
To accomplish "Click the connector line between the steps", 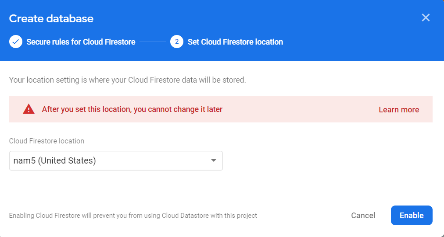I will (x=153, y=42).
